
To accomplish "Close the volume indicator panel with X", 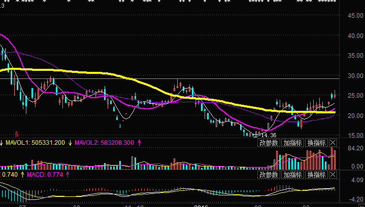I will click(x=333, y=143).
